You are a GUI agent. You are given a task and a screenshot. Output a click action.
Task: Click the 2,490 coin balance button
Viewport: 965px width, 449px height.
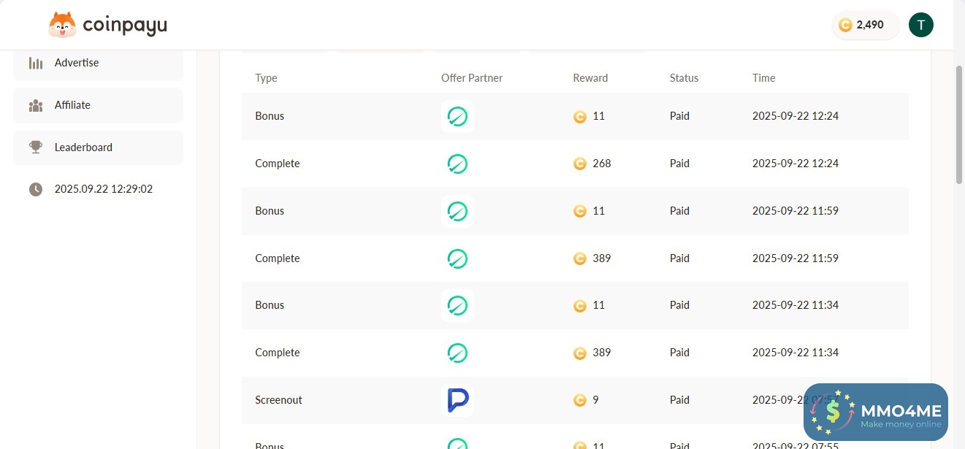[x=866, y=25]
